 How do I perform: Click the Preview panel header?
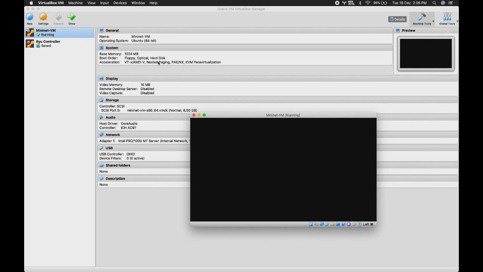(x=426, y=30)
